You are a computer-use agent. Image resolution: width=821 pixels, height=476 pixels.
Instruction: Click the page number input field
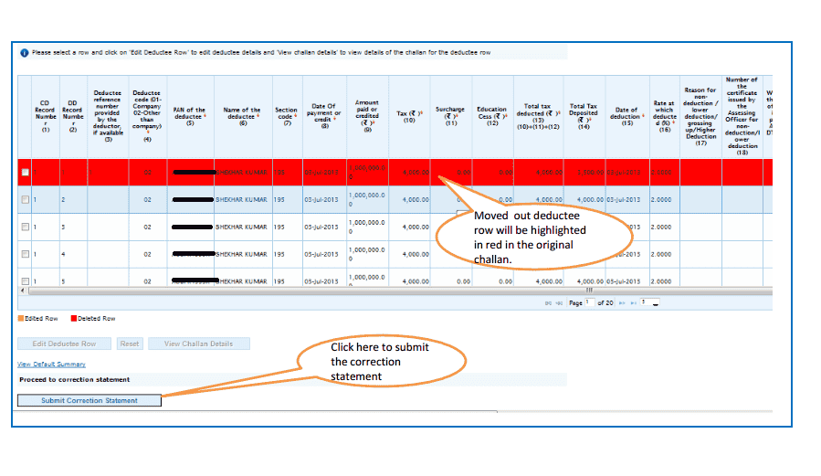coord(590,302)
